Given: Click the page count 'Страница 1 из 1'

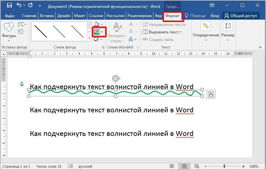Looking at the screenshot, I should [16, 166].
